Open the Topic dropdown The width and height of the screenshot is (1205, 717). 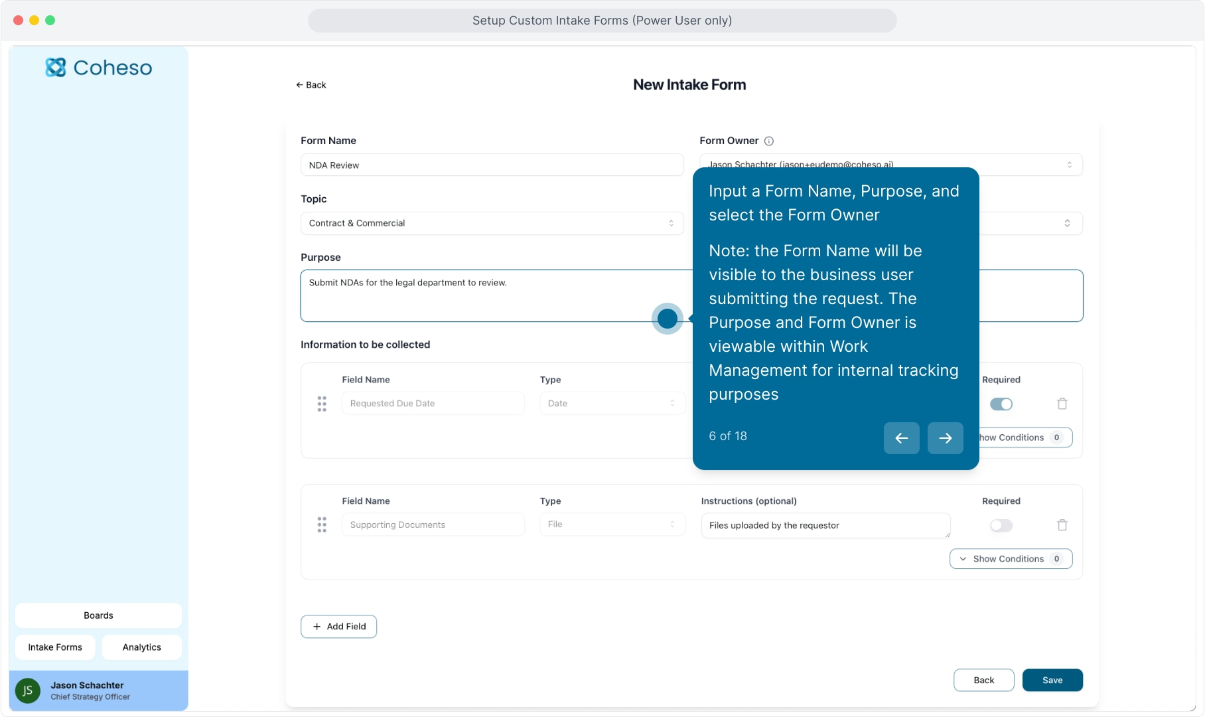click(x=491, y=223)
